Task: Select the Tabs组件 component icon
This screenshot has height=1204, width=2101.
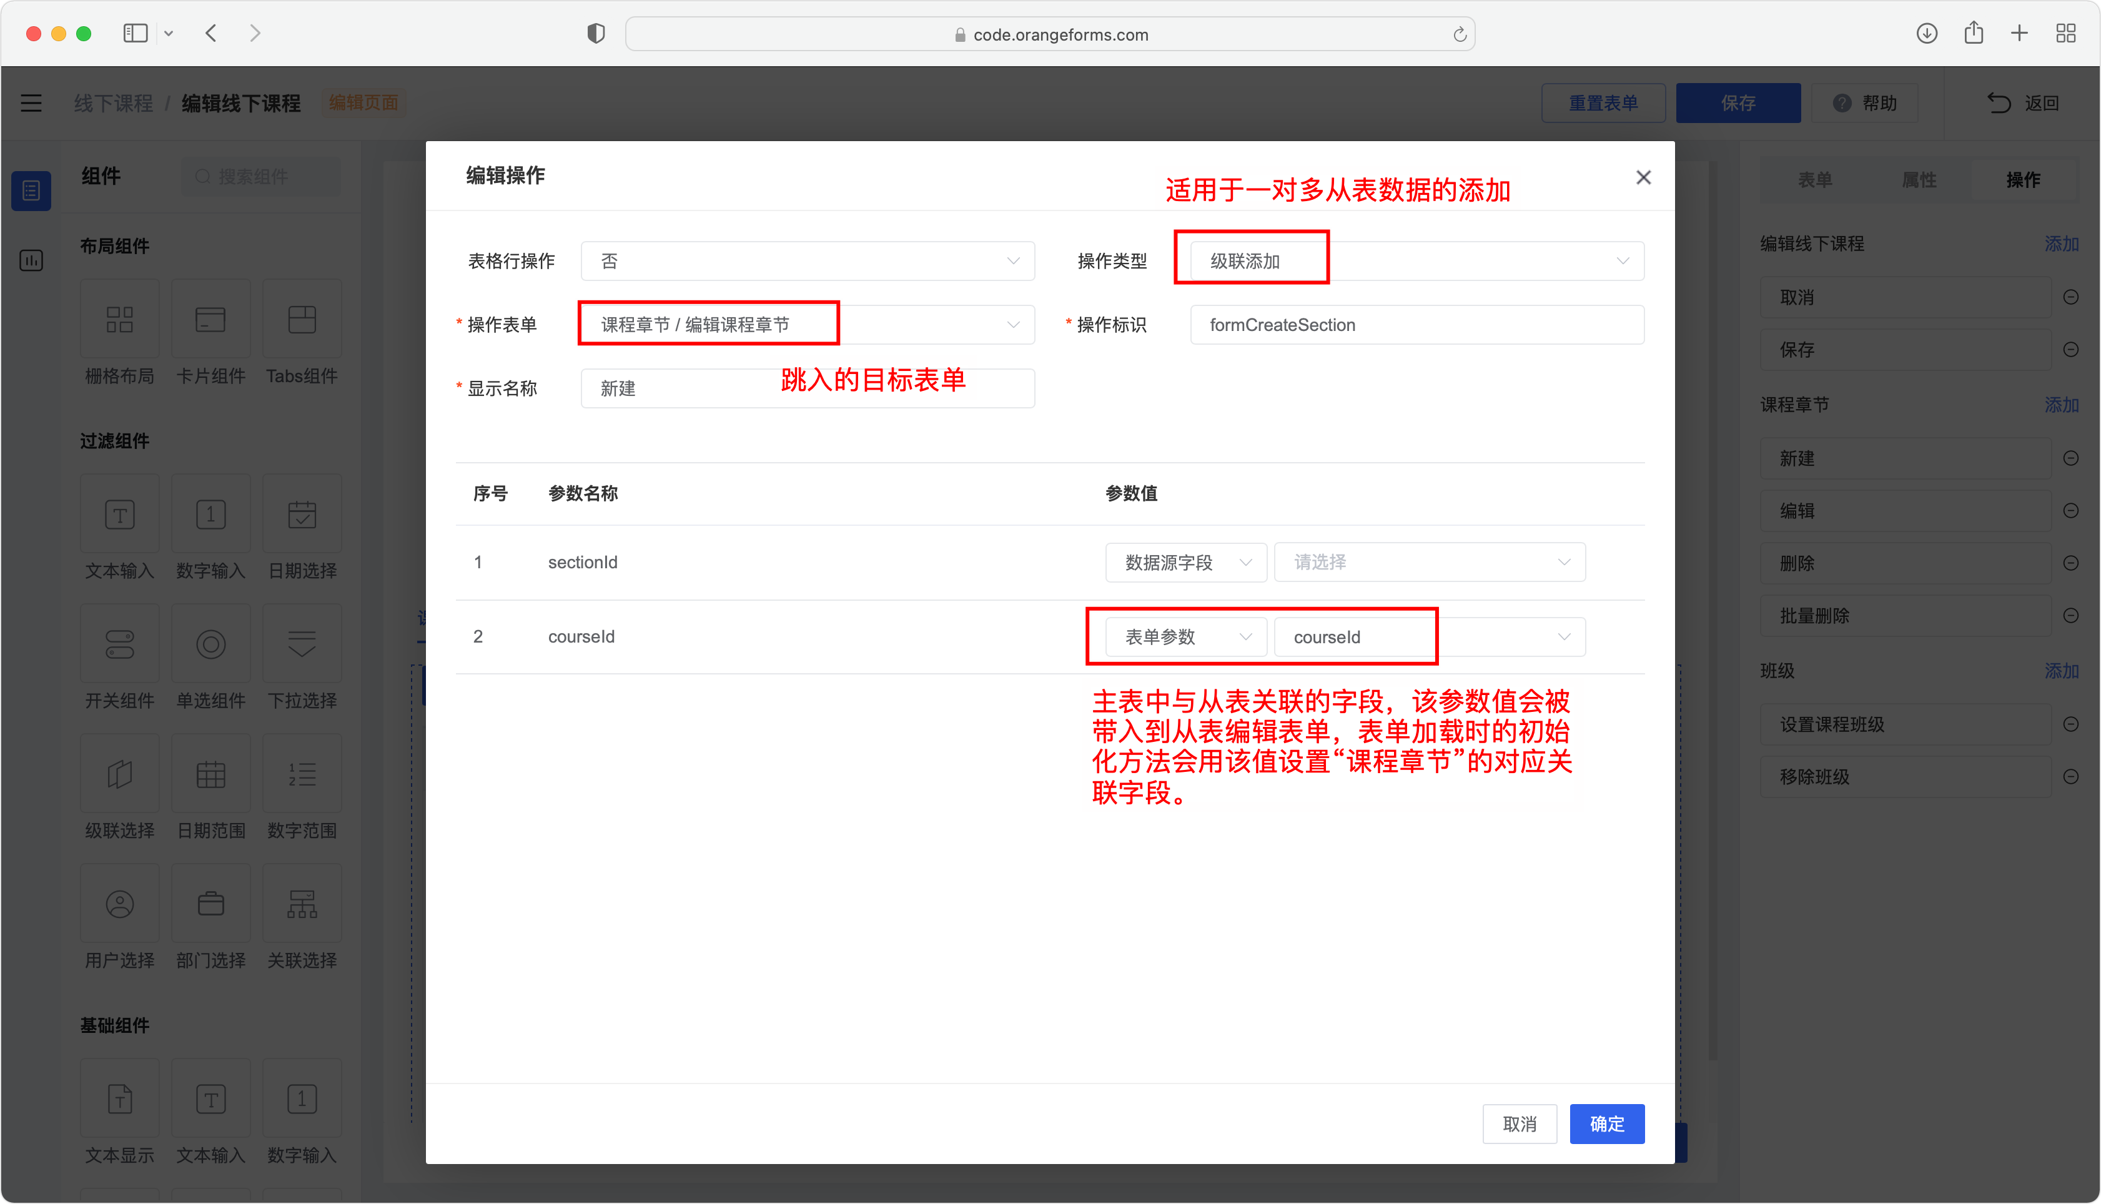Action: click(302, 319)
